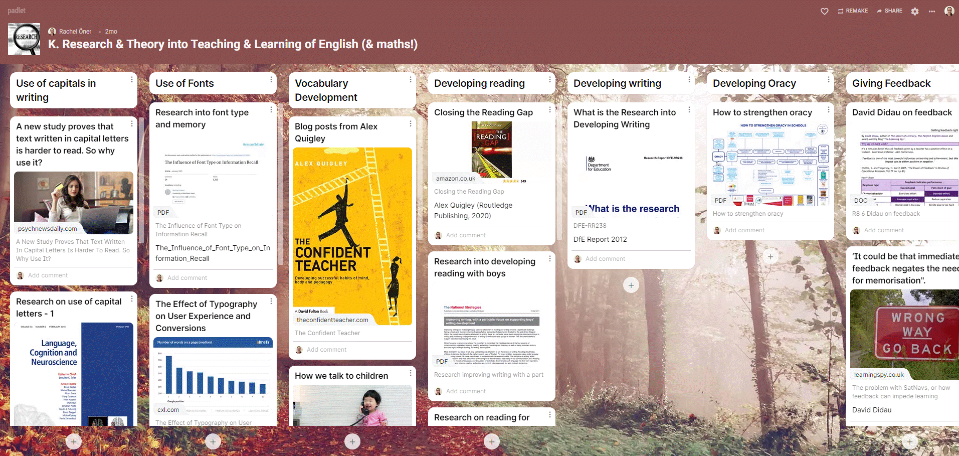Open The Confident Teacher book cover
This screenshot has height=456, width=959.
pyautogui.click(x=352, y=236)
